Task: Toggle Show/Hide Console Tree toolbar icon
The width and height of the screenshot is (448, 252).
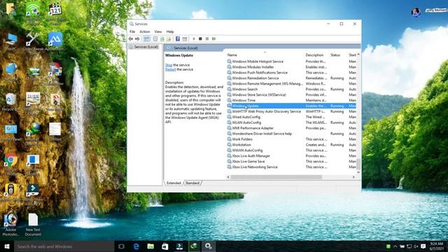Action: click(146, 39)
